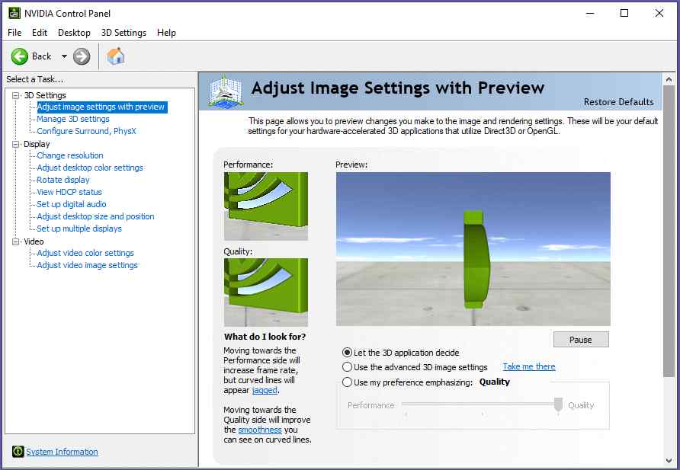Select "Use the advanced 3D image settings"

[x=348, y=367]
